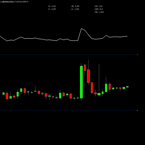Screen dimensions: 145x145
Task: Click the low value L: 1.23
Action: [x=75, y=9]
